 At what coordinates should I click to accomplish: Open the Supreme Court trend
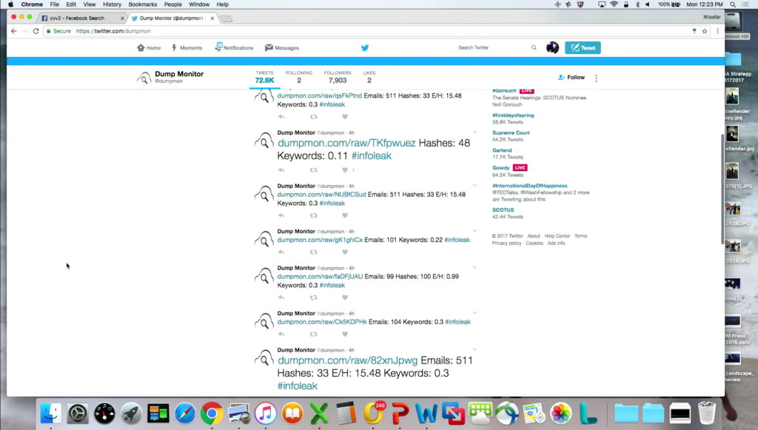pyautogui.click(x=511, y=133)
